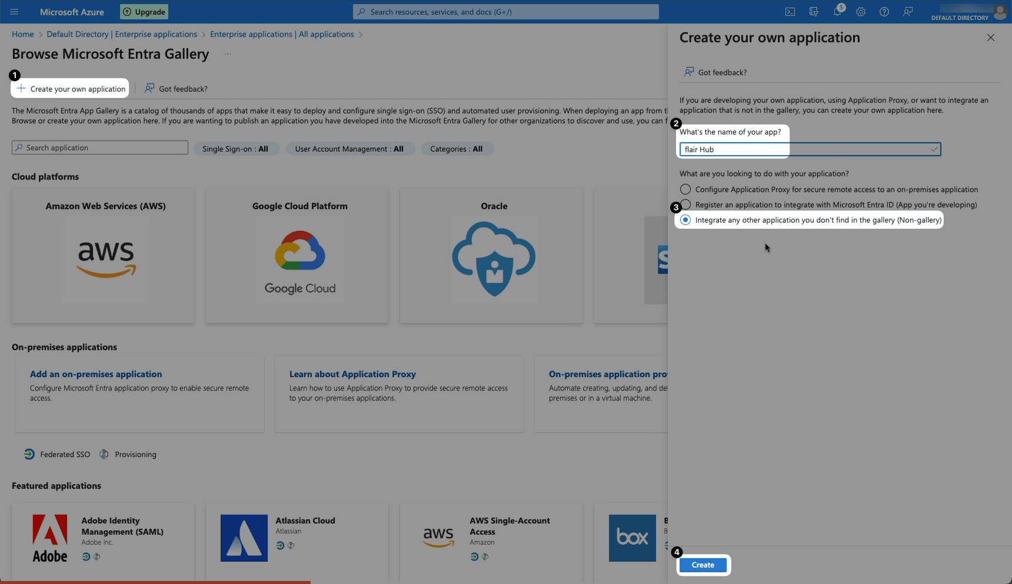Screen dimensions: 1012x584
Task: Click the feedback icon in the right panel
Action: [x=688, y=72]
